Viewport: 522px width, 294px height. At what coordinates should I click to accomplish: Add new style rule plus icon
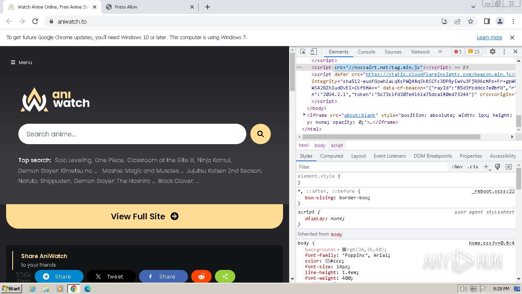tap(486, 167)
